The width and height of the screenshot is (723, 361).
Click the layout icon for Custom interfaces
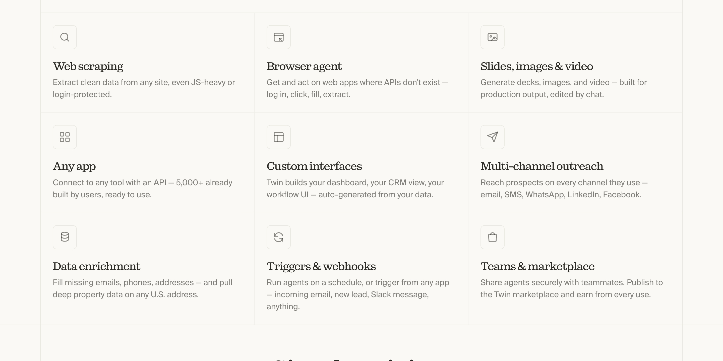278,137
